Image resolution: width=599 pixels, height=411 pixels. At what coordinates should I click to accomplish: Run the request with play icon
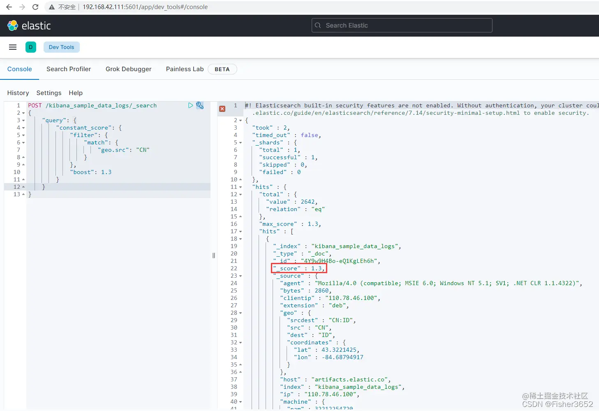click(190, 105)
